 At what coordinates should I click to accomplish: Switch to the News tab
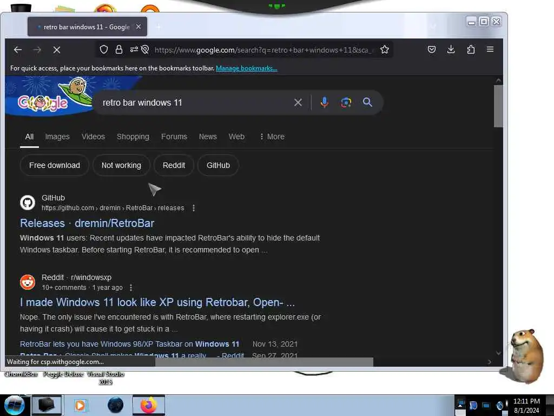pos(208,136)
